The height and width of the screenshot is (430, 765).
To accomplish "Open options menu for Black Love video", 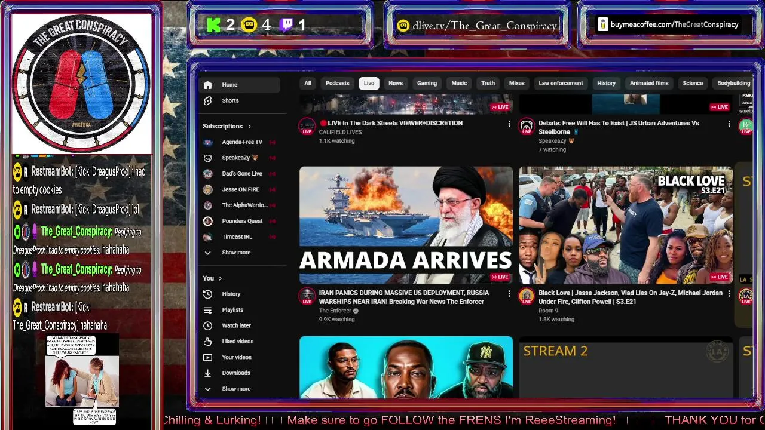I will pos(729,294).
